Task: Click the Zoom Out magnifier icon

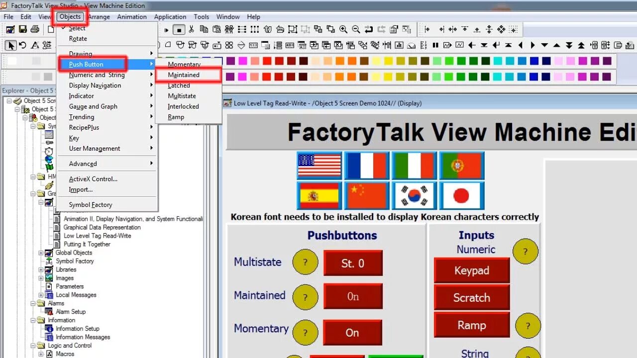Action: [x=356, y=29]
